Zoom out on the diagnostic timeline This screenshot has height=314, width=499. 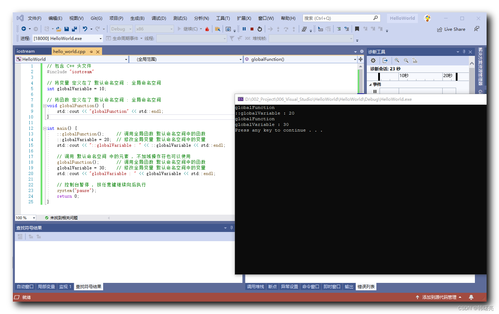406,60
